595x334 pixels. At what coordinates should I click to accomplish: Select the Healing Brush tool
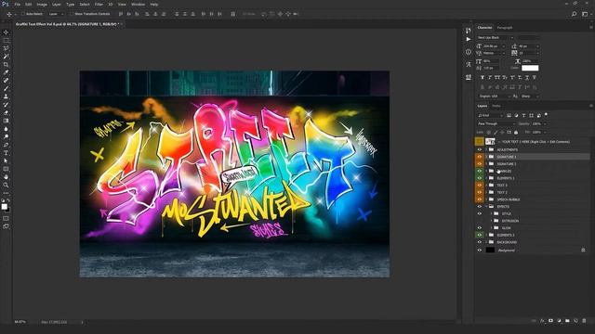click(6, 81)
